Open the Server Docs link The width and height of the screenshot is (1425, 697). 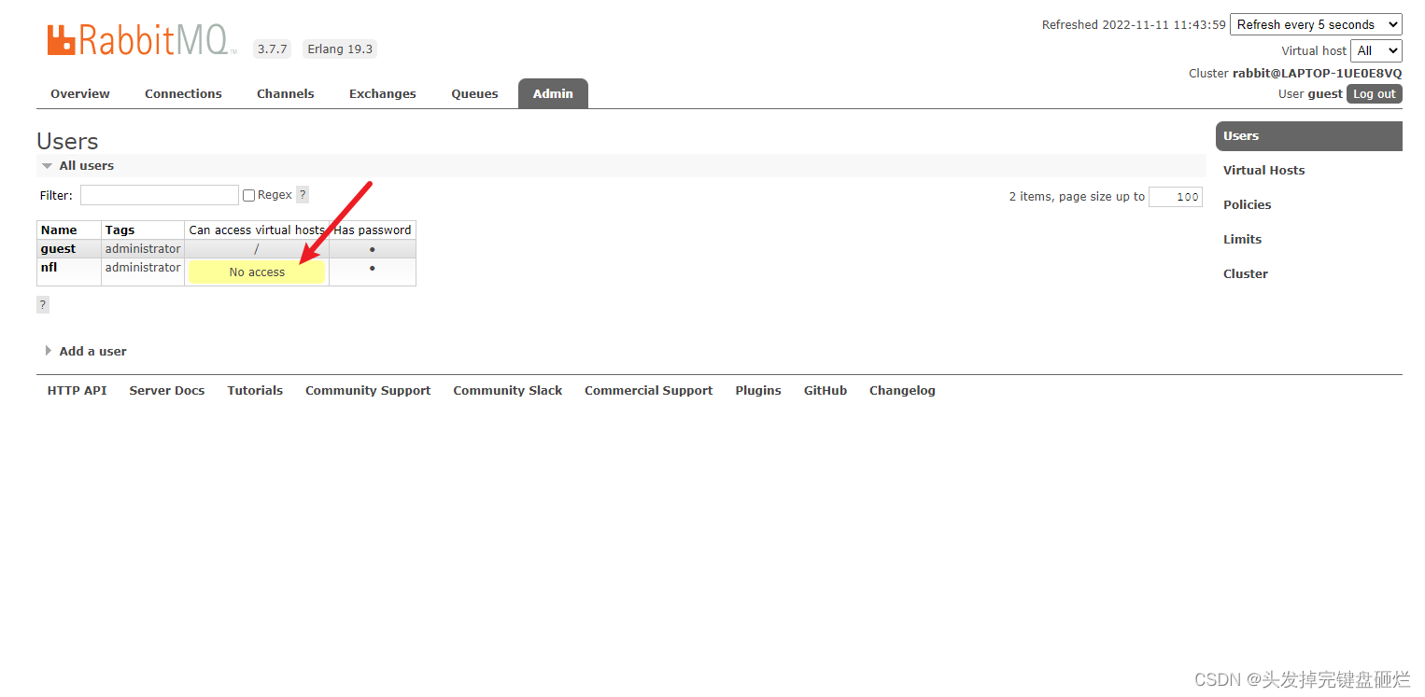coord(167,390)
